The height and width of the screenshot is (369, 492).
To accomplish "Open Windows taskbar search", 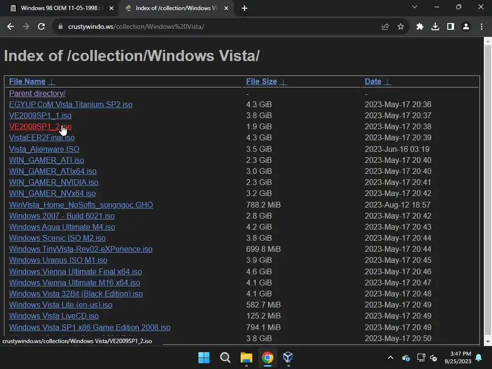I will 225,357.
